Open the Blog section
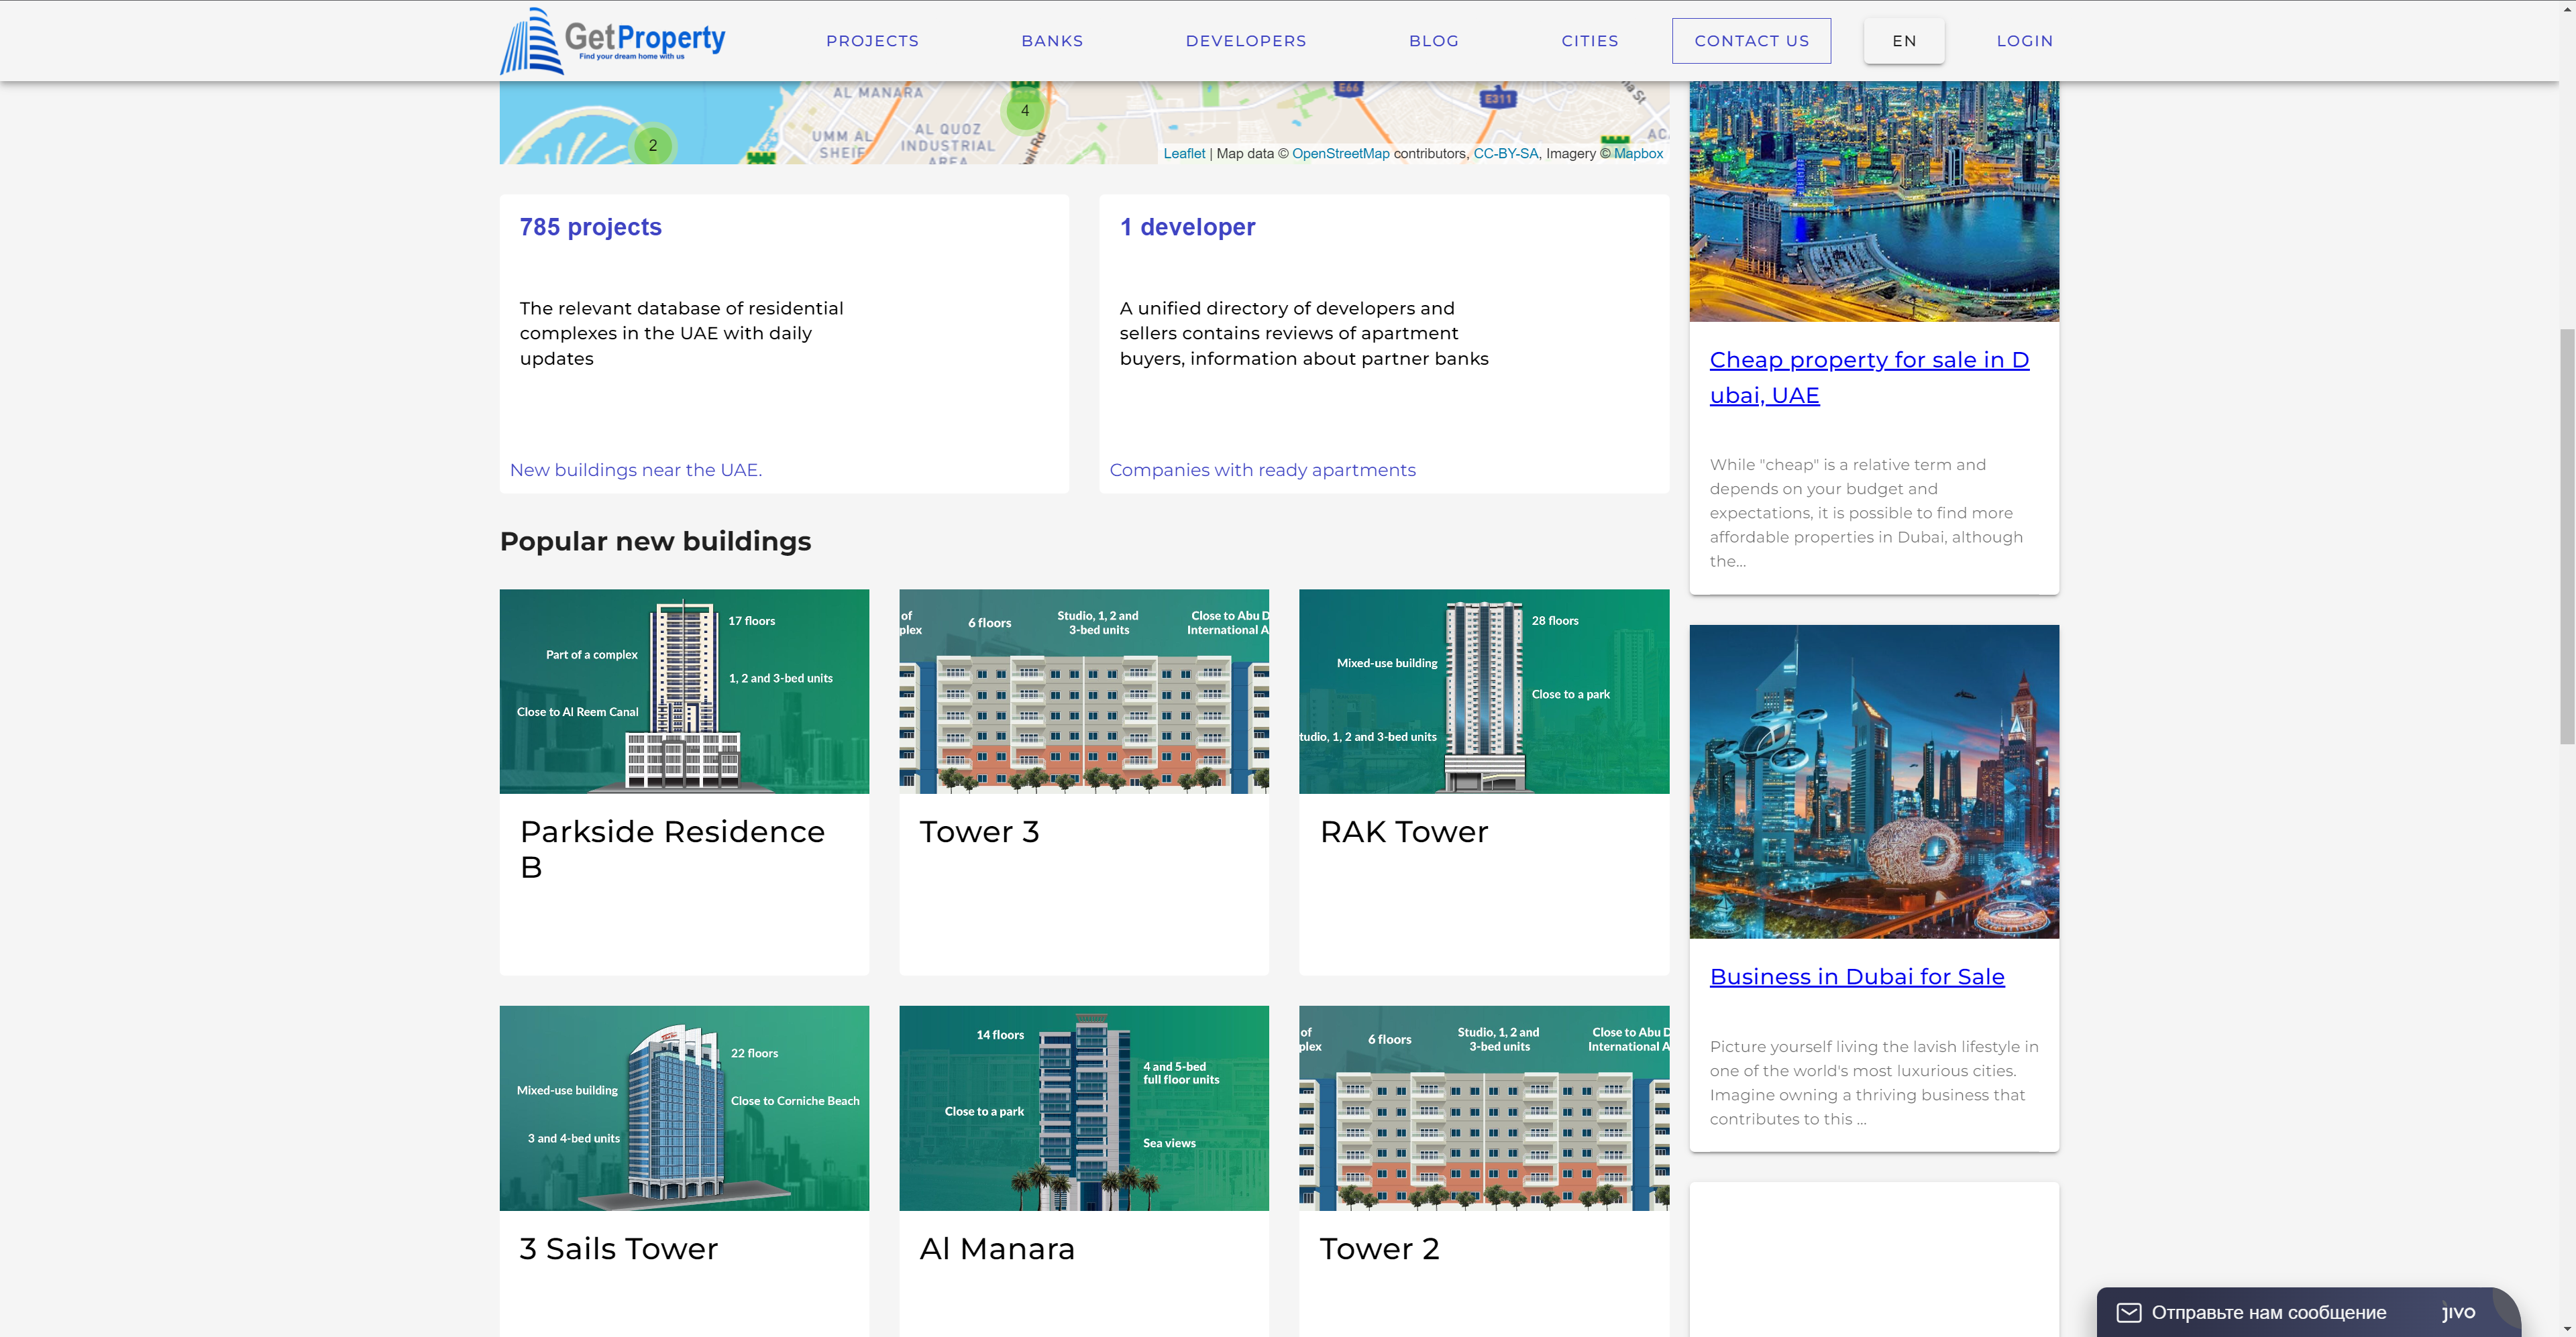Image resolution: width=2576 pixels, height=1337 pixels. pos(1433,41)
